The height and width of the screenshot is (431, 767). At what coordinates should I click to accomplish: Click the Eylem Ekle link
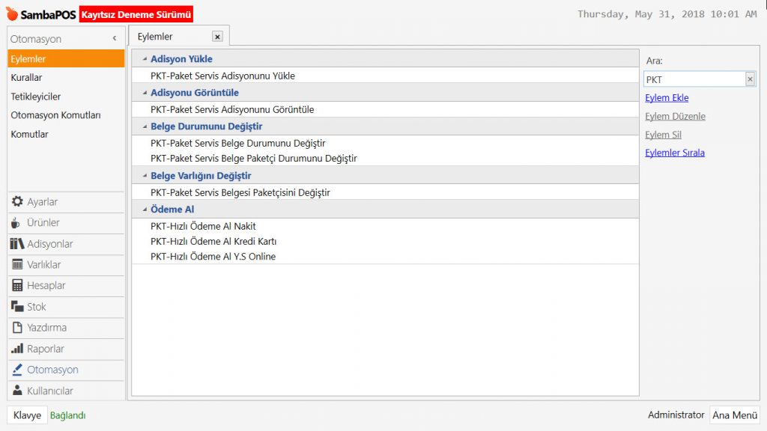coord(667,98)
